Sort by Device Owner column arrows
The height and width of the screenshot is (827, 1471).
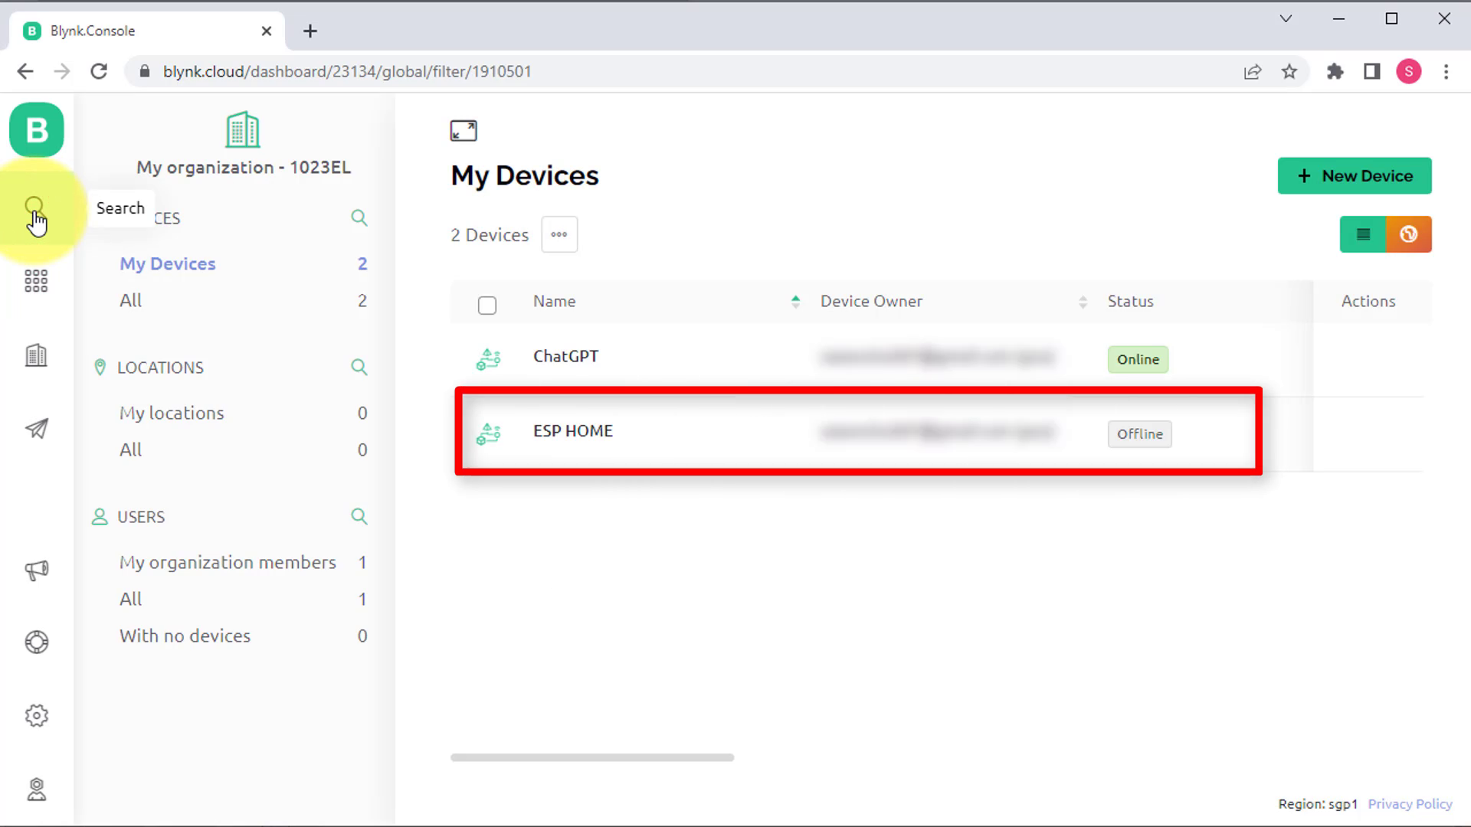coord(1082,302)
